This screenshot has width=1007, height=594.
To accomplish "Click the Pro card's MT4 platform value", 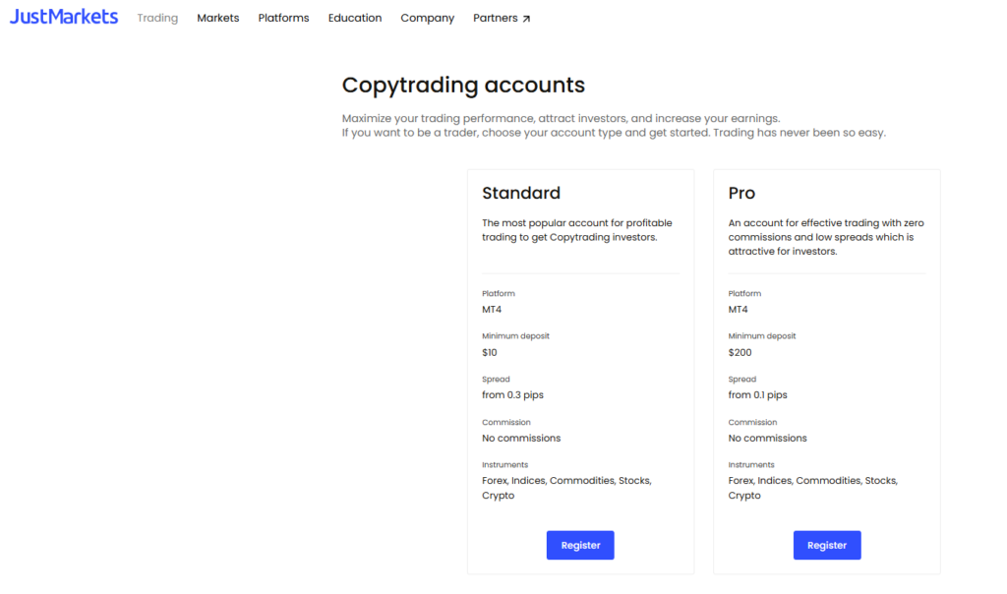I will click(x=738, y=310).
